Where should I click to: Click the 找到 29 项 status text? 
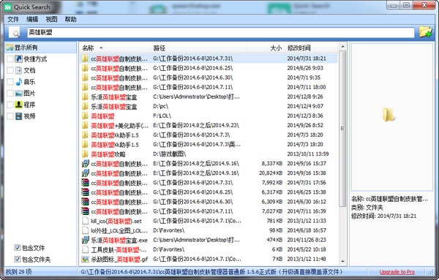(19, 272)
